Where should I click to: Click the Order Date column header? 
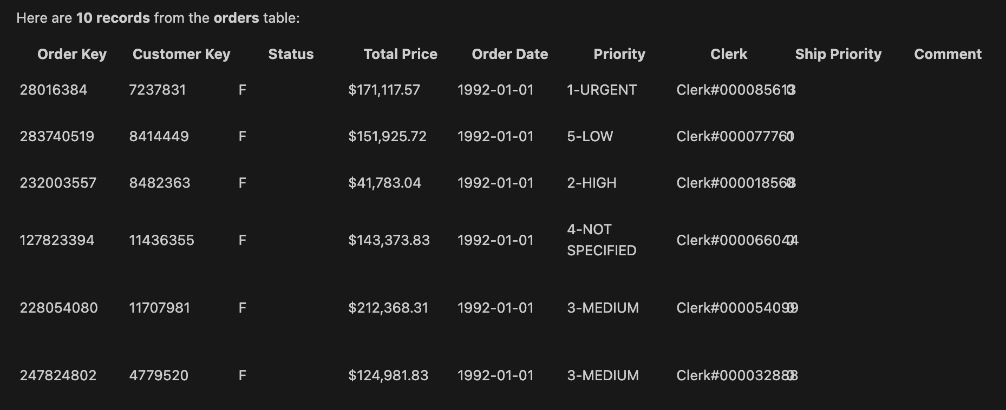coord(509,54)
